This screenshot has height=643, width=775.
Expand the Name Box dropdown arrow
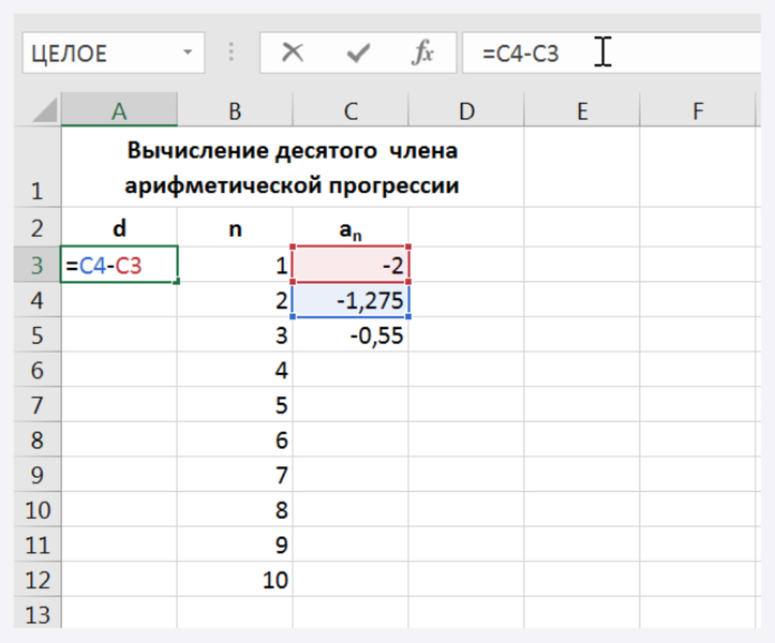pos(187,54)
